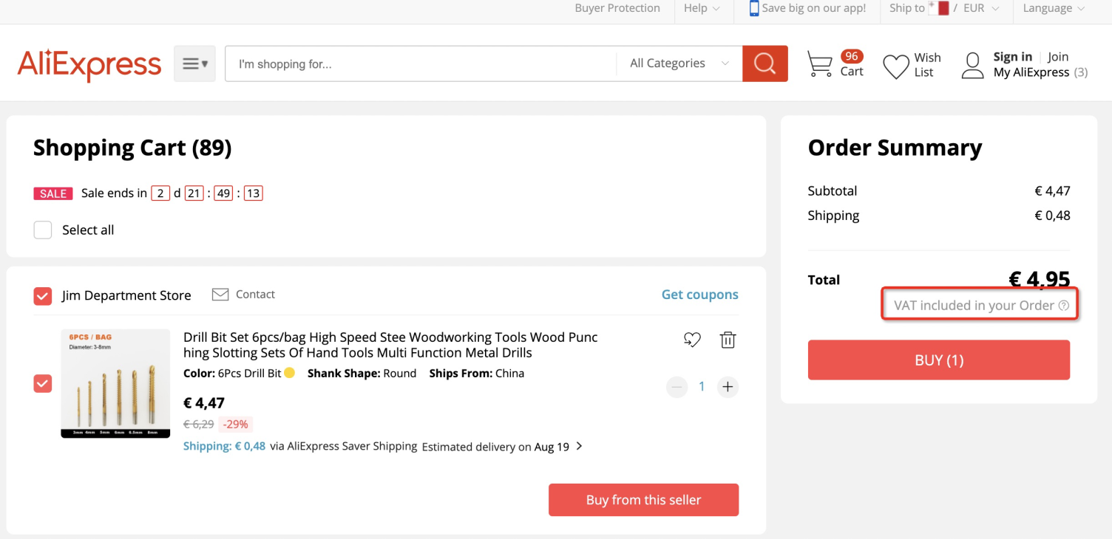Click the Get coupons link

coord(699,295)
